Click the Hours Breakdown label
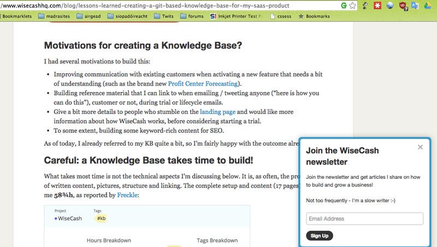The width and height of the screenshot is (437, 247). (109, 240)
